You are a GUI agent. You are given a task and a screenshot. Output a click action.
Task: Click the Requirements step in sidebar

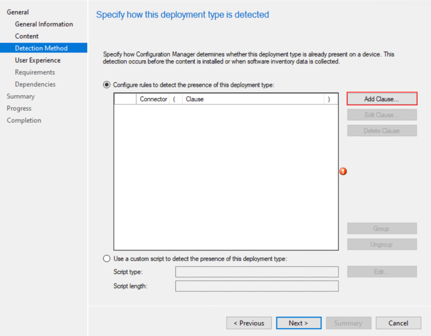pos(35,72)
